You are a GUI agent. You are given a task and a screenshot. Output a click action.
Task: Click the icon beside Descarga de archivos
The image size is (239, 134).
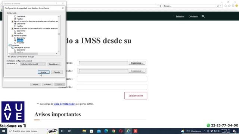[x=12, y=48]
